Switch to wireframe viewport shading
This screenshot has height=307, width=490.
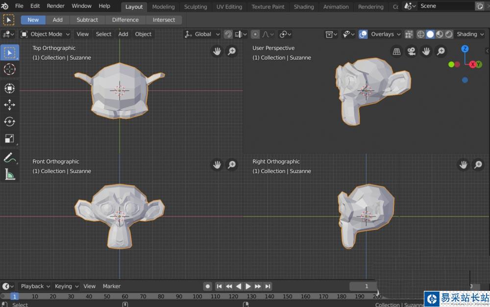click(421, 34)
